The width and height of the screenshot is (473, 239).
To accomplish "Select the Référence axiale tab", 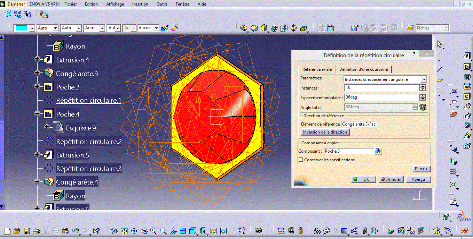I will (317, 69).
